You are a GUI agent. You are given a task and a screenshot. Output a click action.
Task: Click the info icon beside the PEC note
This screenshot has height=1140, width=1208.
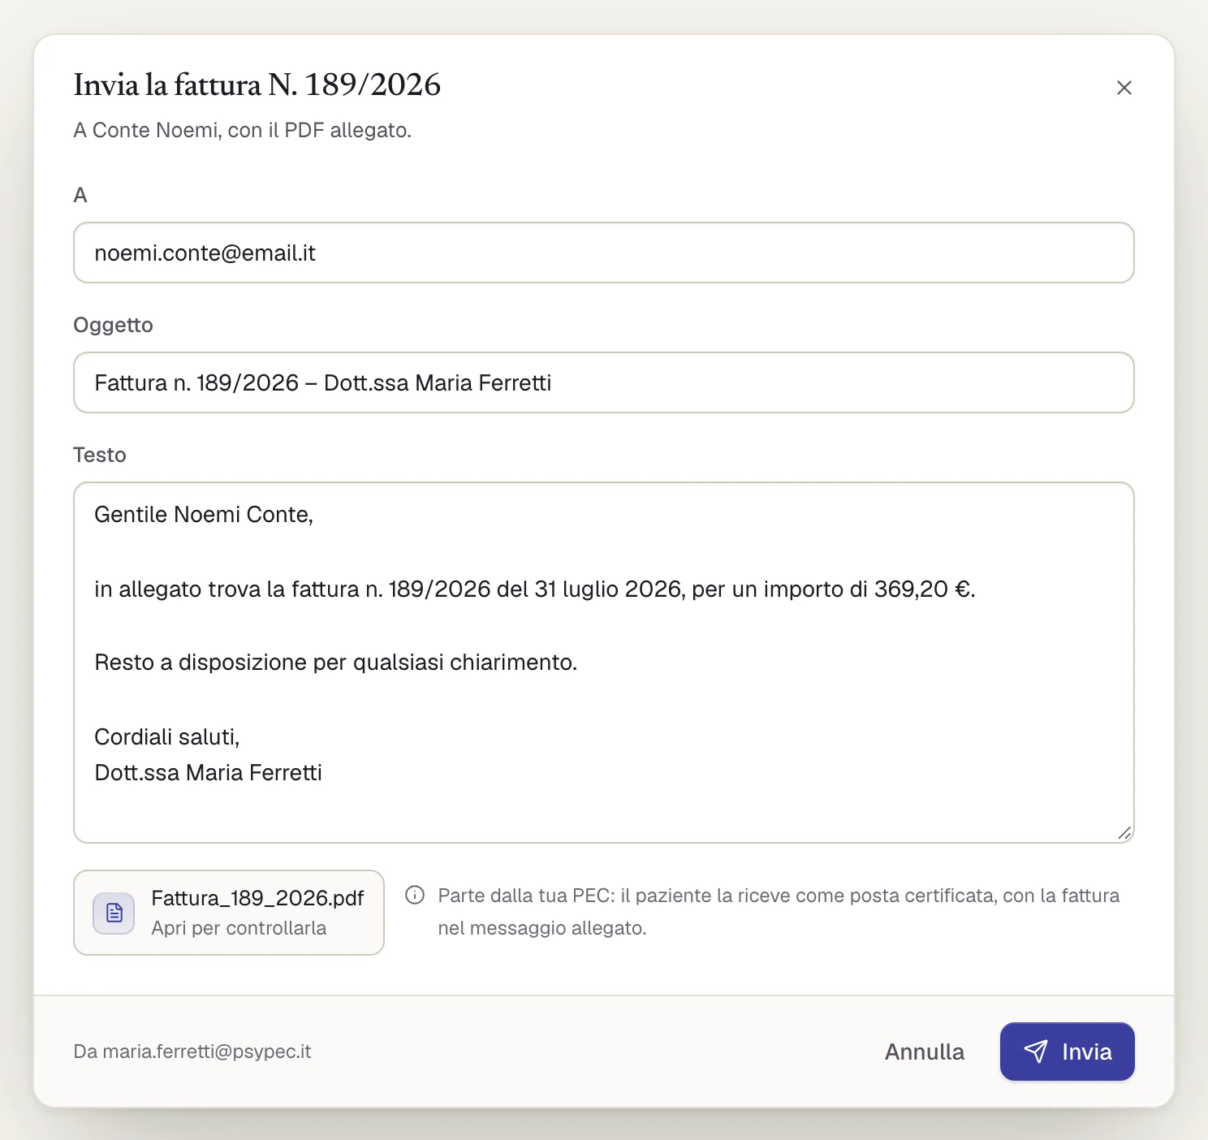coord(415,895)
